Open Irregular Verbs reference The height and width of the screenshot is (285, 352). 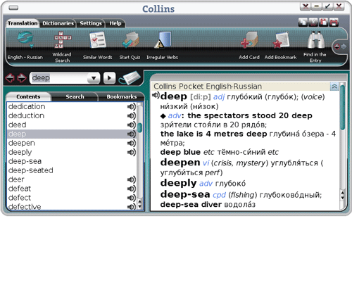tap(162, 46)
